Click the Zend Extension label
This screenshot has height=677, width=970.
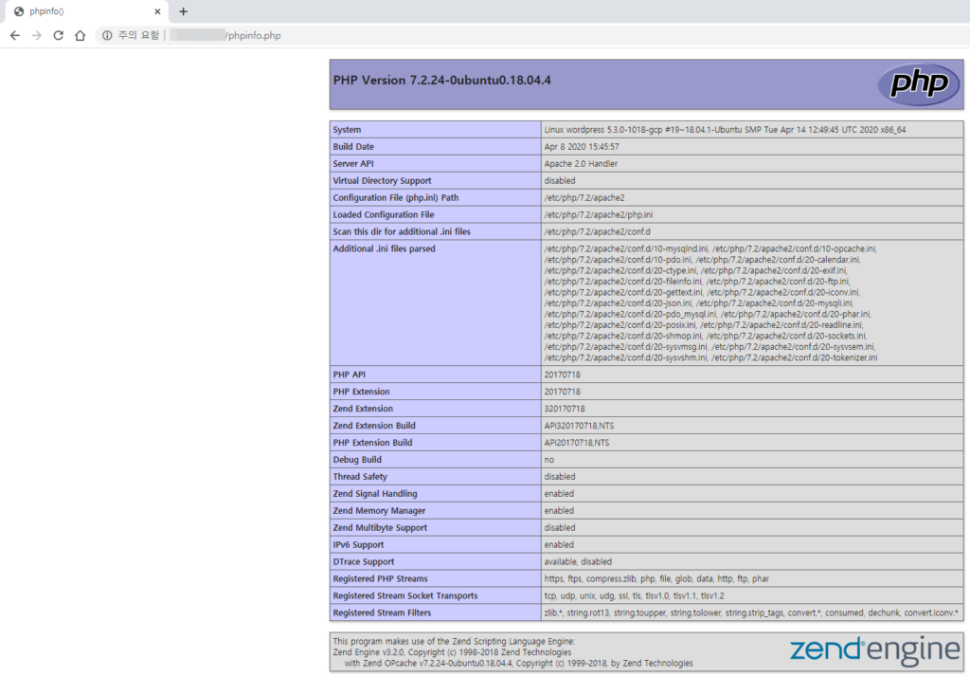coord(363,409)
